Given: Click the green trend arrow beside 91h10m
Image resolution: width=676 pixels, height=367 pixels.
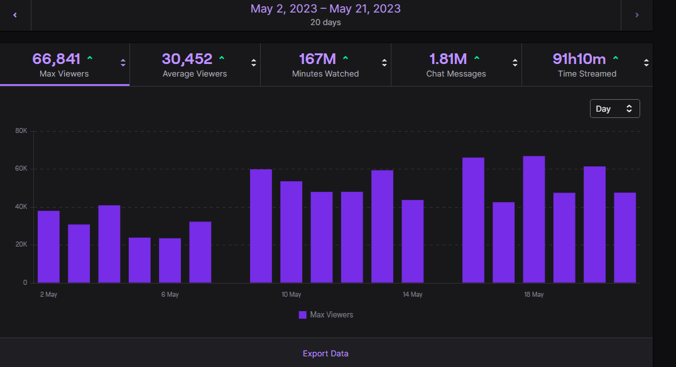Looking at the screenshot, I should [x=616, y=57].
